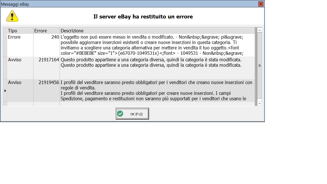Click the OK (F12) button
327x184 pixels.
pos(132,114)
